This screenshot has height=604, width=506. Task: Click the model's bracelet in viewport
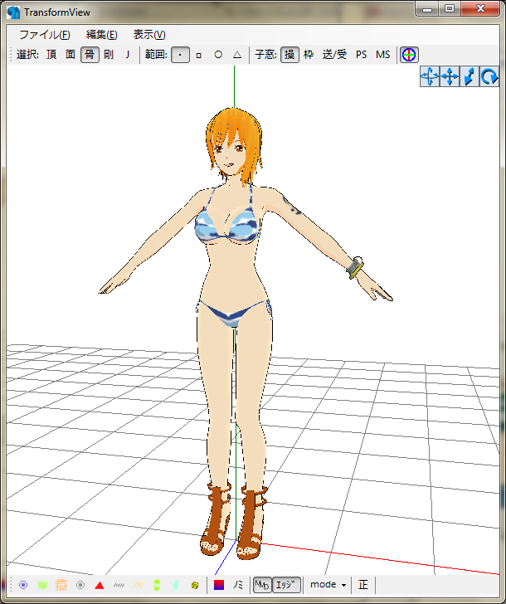[355, 267]
